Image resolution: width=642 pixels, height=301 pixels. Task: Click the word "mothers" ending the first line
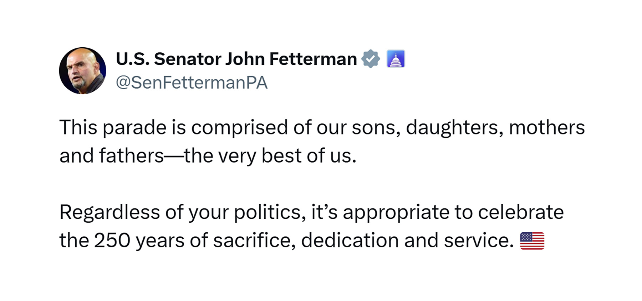click(547, 127)
